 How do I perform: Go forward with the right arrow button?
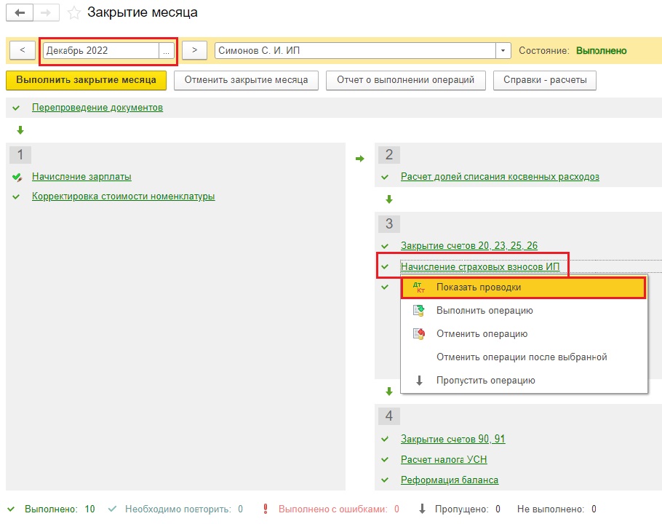pyautogui.click(x=46, y=12)
